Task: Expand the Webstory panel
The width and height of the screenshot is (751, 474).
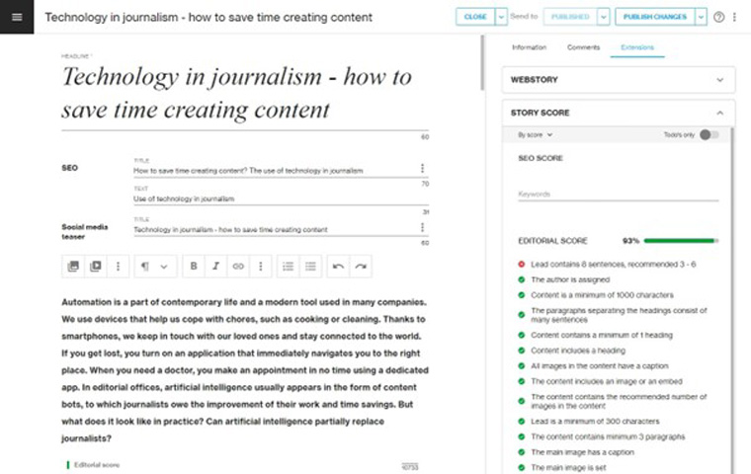Action: (619, 79)
